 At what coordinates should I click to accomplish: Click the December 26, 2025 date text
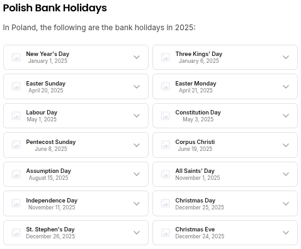[x=50, y=236]
